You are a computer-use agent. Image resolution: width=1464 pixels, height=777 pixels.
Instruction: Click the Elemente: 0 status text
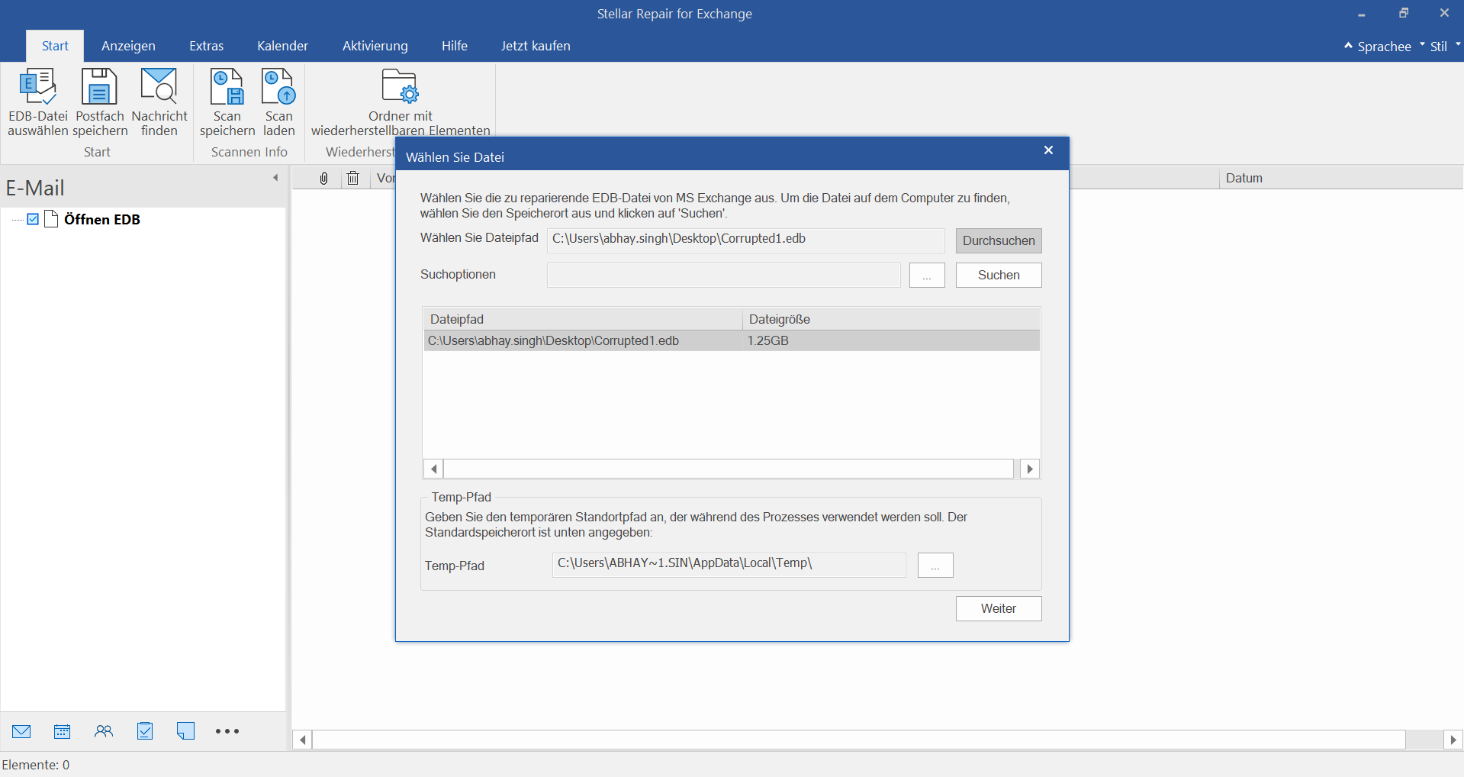[x=36, y=765]
